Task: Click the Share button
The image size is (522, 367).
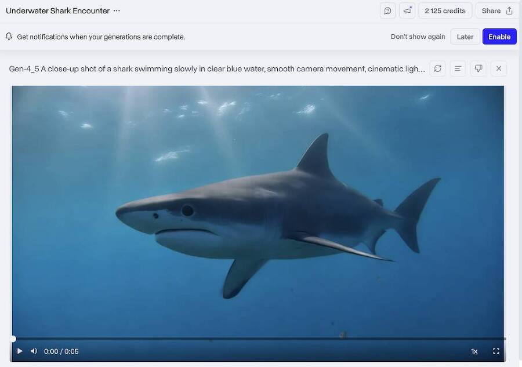Action: (496, 11)
